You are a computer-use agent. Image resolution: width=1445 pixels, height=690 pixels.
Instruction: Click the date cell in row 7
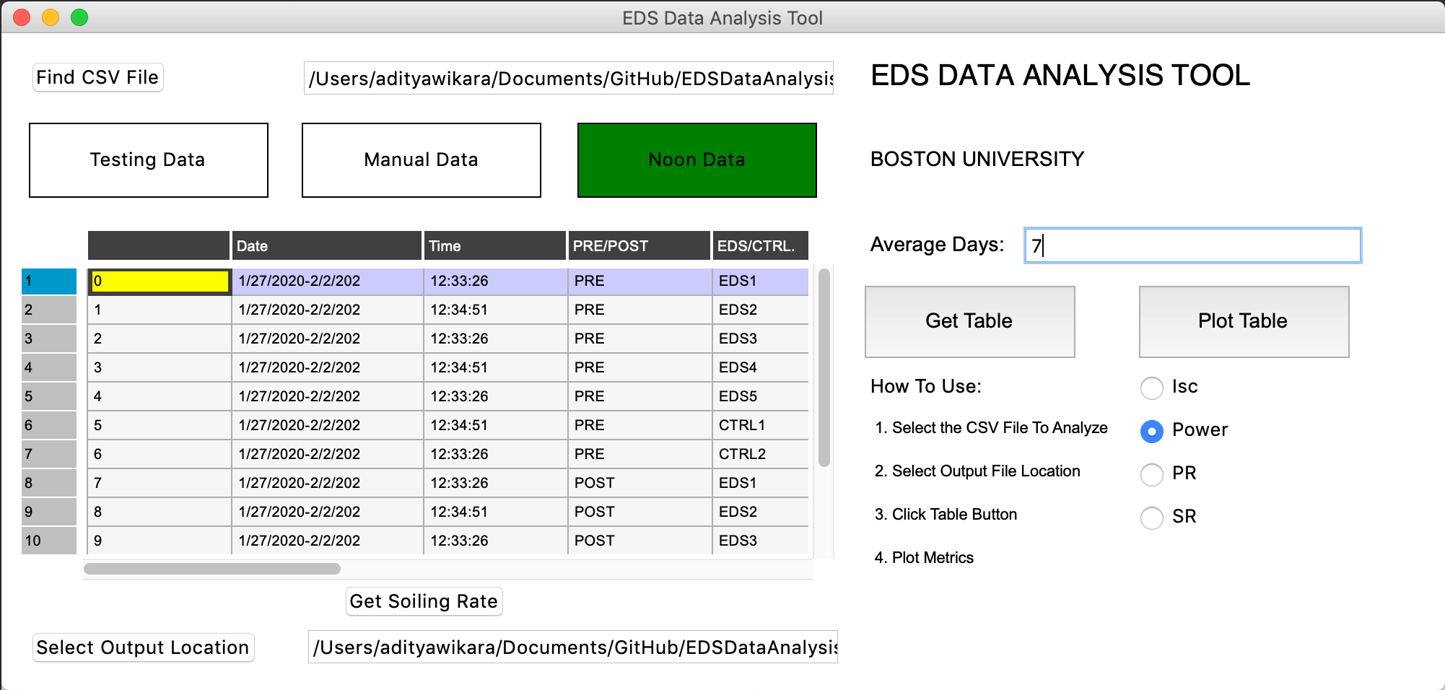pos(328,454)
